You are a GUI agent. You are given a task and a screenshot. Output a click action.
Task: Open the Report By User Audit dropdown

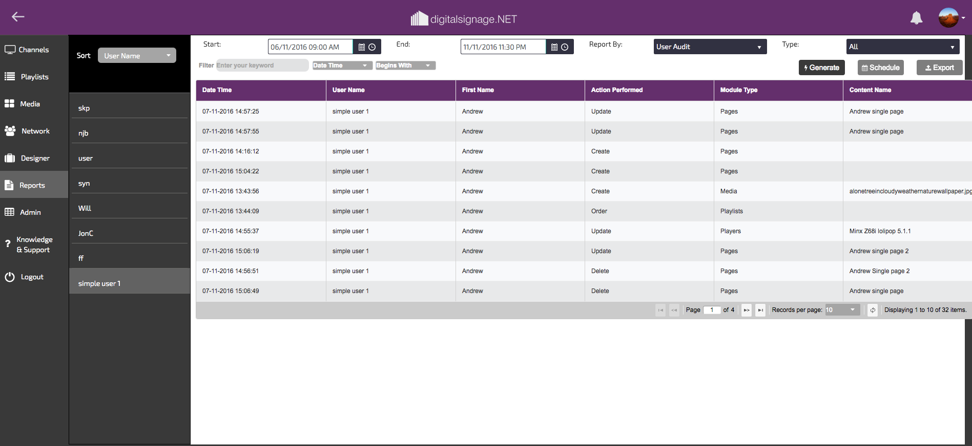coord(710,47)
